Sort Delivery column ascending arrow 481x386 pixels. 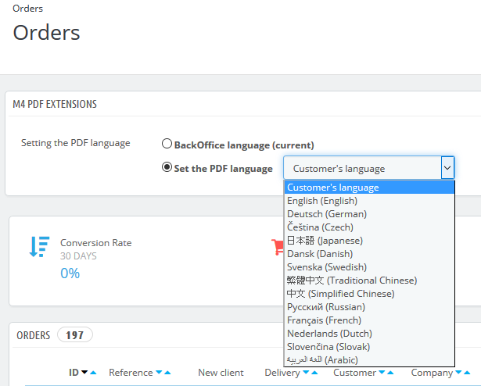[x=314, y=372]
